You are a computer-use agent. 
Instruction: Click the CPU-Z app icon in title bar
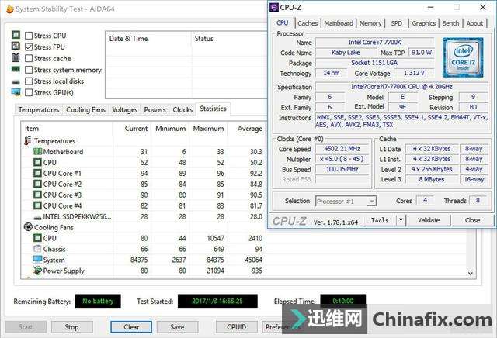point(274,7)
